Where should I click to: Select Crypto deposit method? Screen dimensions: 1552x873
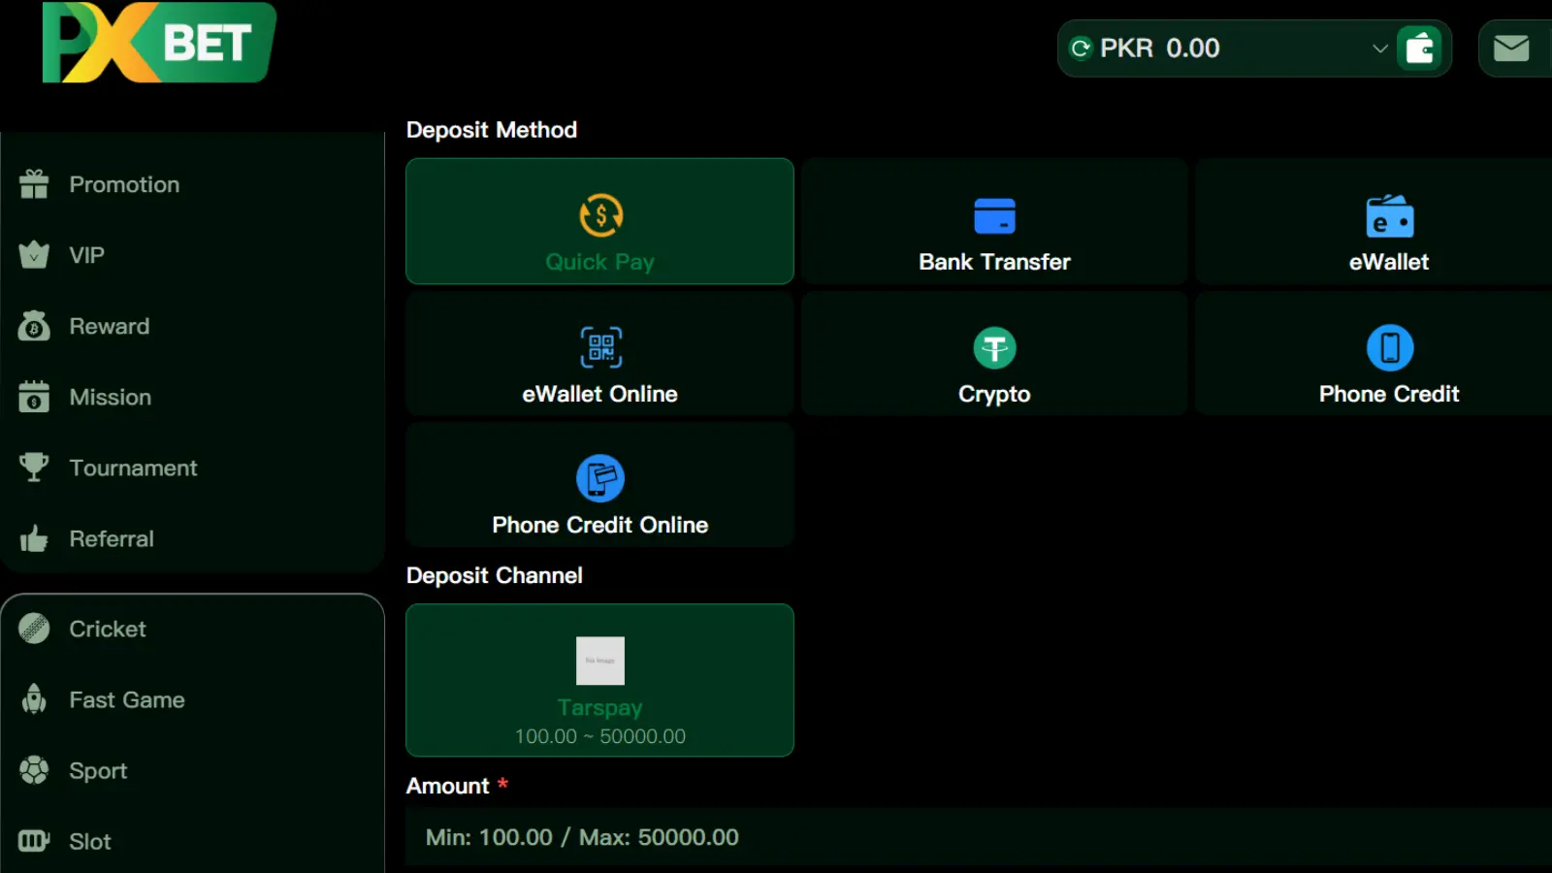tap(994, 354)
